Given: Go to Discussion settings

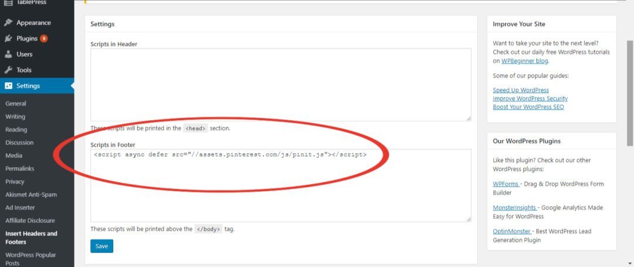Looking at the screenshot, I should (19, 143).
